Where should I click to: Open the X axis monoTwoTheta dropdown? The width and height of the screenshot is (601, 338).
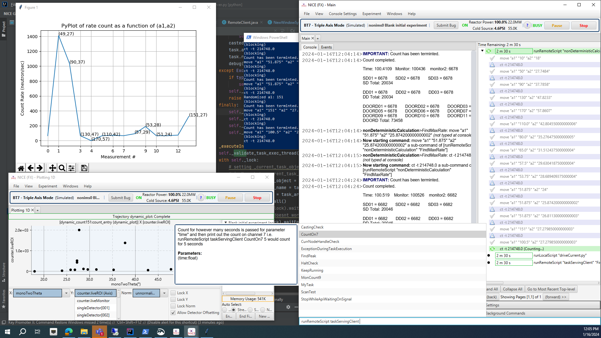[x=66, y=293]
